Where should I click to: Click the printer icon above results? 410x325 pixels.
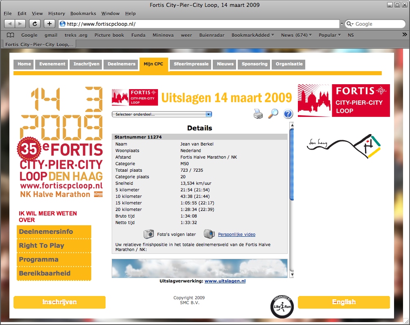tap(258, 114)
